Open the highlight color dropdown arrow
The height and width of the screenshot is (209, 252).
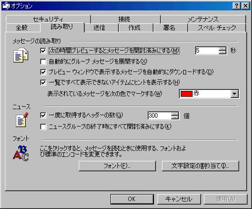tap(234, 94)
